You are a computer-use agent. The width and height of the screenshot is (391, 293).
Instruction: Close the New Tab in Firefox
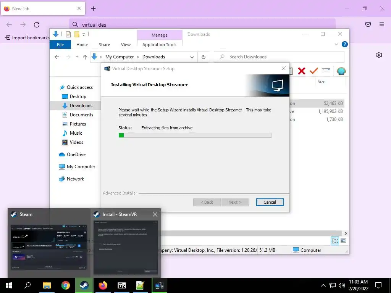79,8
